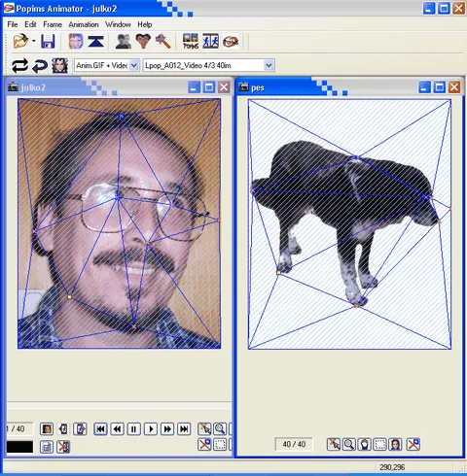Image resolution: width=467 pixels, height=476 pixels.
Task: Expand the arrow beside the open folder icon
Action: (33, 41)
